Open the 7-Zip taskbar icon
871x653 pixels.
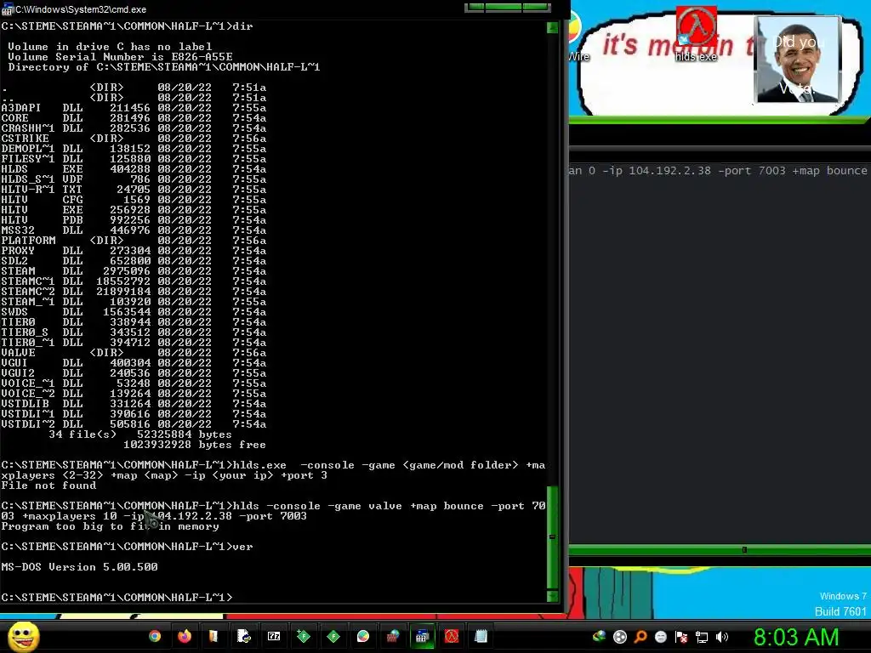pyautogui.click(x=274, y=636)
